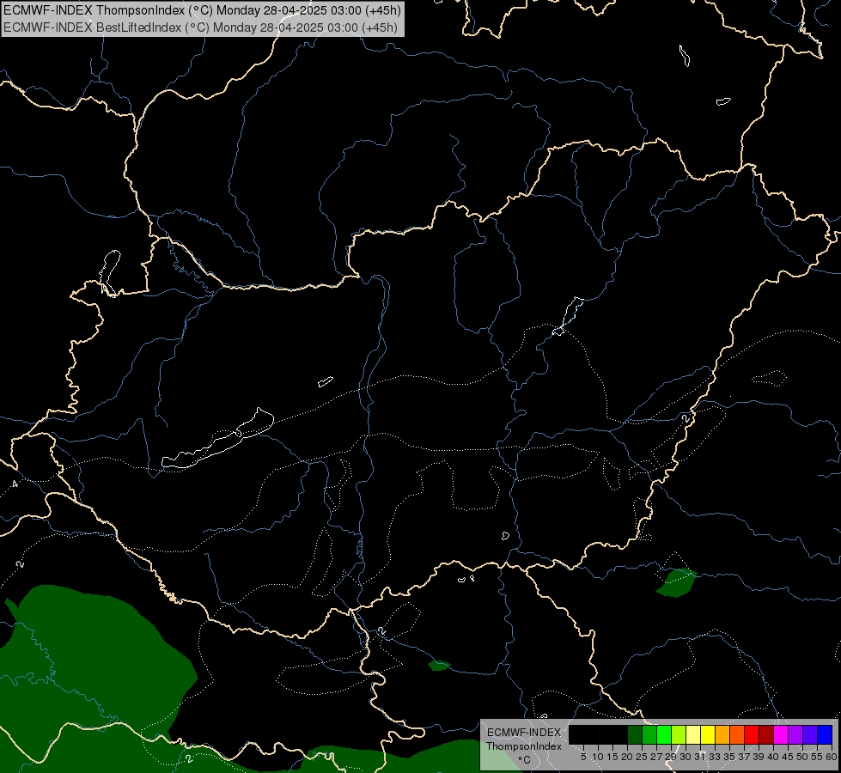Select the medium green 25-27 legend swatch
Image resolution: width=841 pixels, height=773 pixels.
pyautogui.click(x=649, y=734)
